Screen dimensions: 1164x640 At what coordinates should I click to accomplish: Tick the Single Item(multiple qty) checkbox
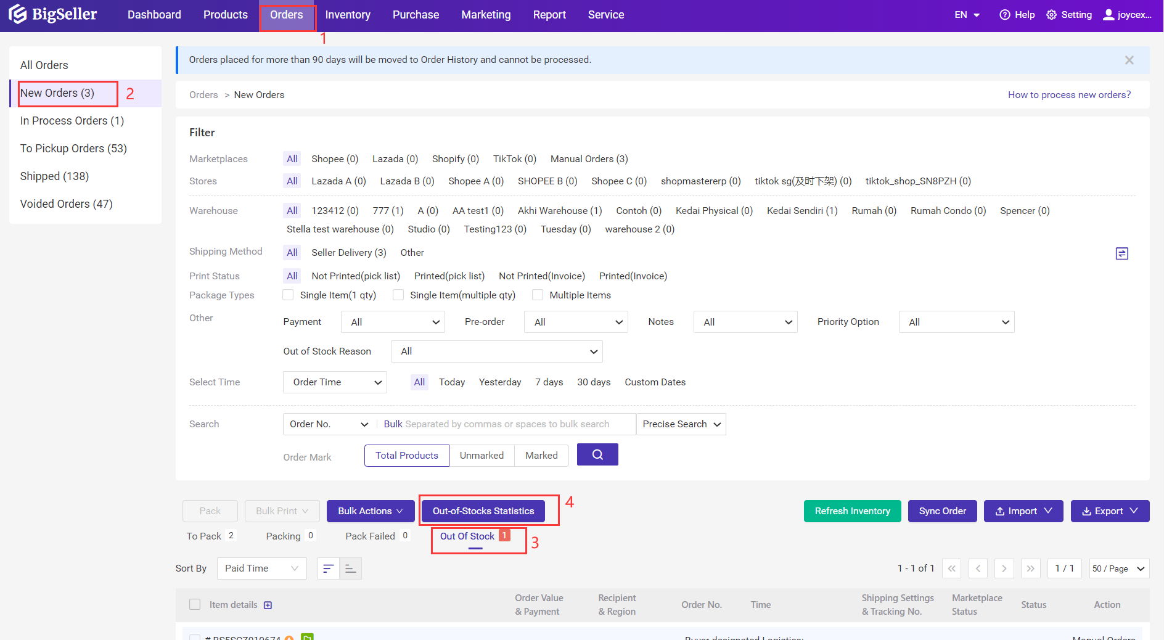(398, 295)
